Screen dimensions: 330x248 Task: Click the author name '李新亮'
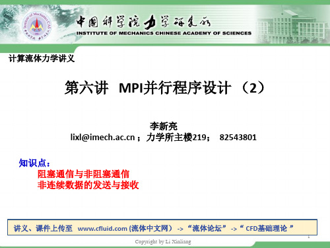point(164,126)
